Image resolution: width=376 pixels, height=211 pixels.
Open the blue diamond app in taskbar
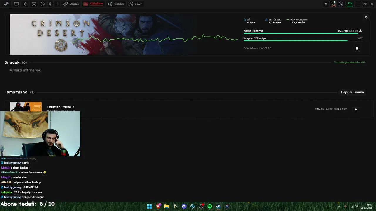(192, 206)
